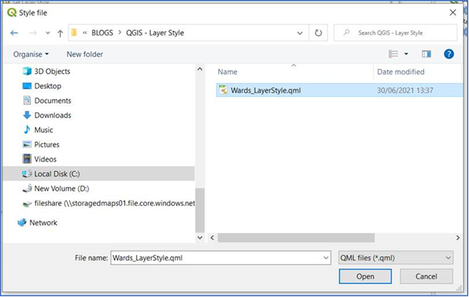Click the date 30/06/2021 13:37

point(405,91)
